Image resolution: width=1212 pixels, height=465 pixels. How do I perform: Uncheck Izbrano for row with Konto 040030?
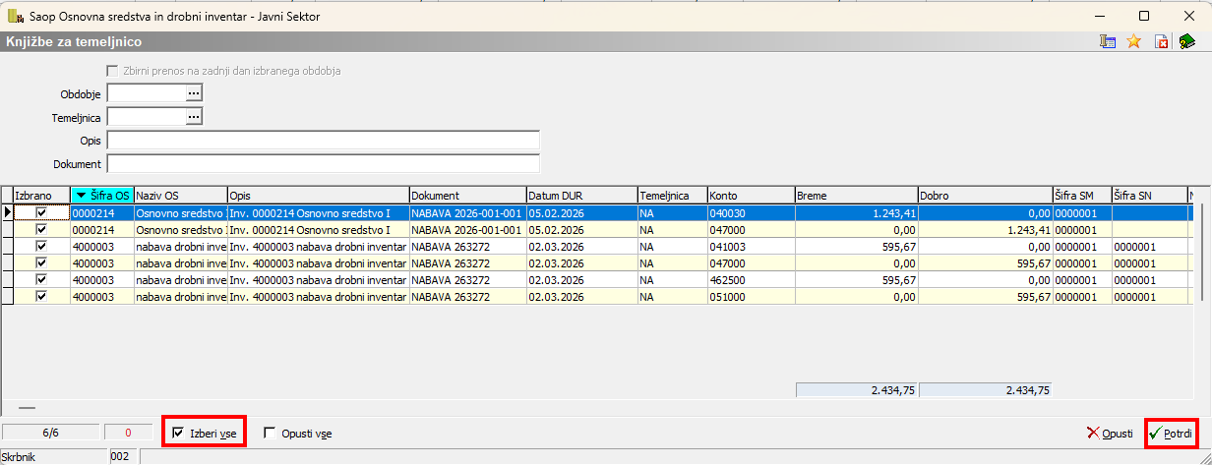pos(41,212)
